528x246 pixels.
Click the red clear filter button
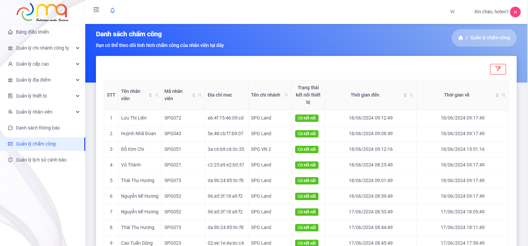498,69
